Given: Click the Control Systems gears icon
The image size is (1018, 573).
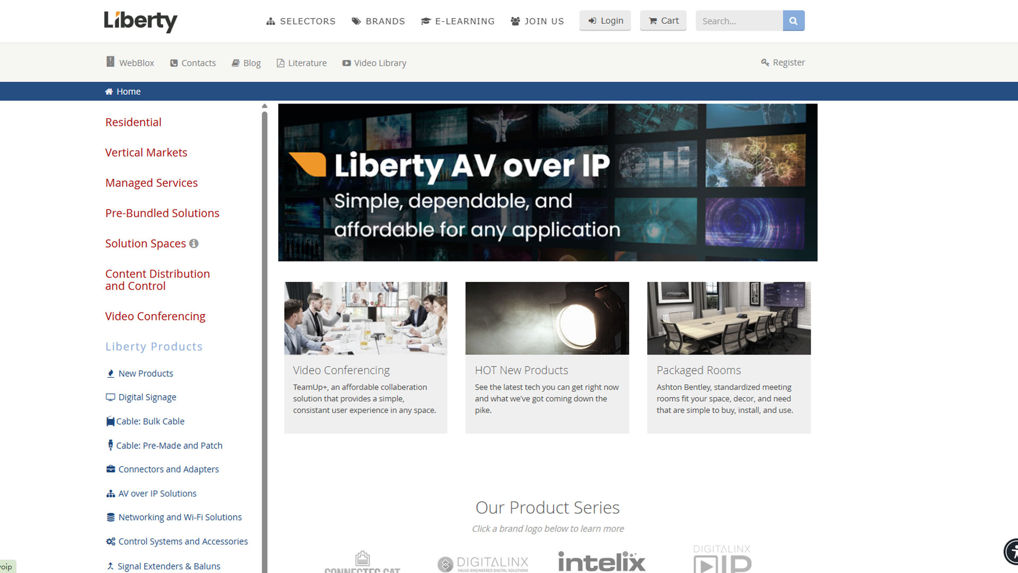Looking at the screenshot, I should [111, 541].
